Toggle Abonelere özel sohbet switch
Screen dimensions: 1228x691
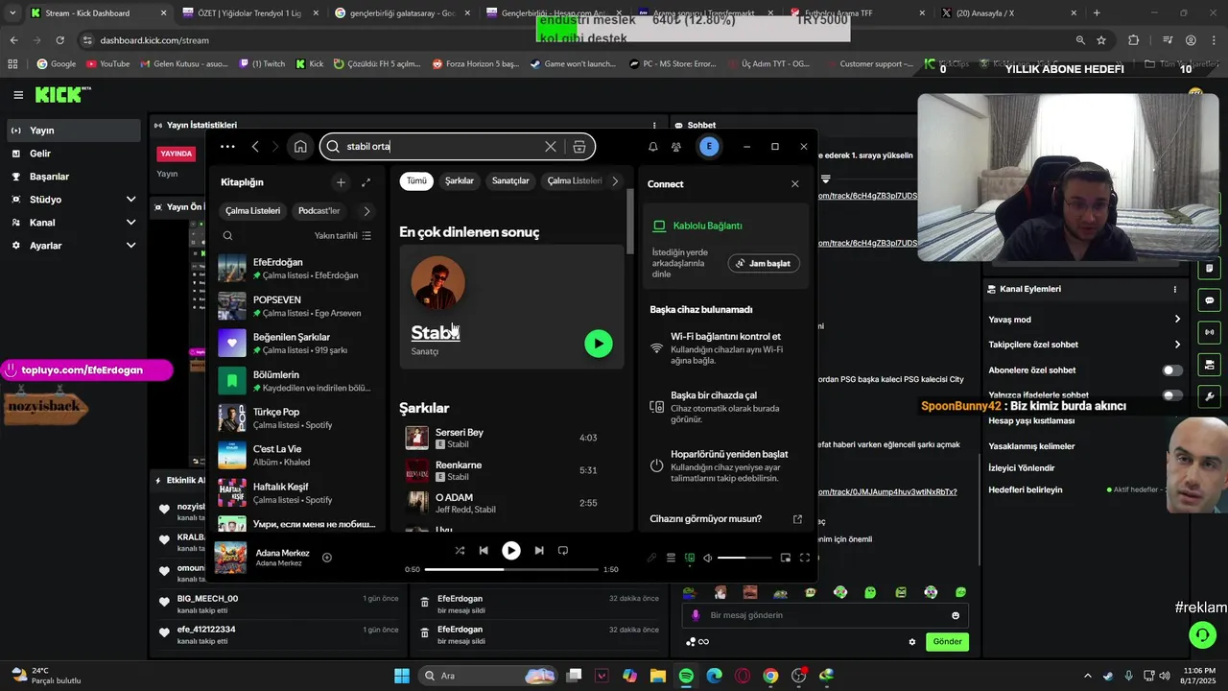(x=1172, y=370)
